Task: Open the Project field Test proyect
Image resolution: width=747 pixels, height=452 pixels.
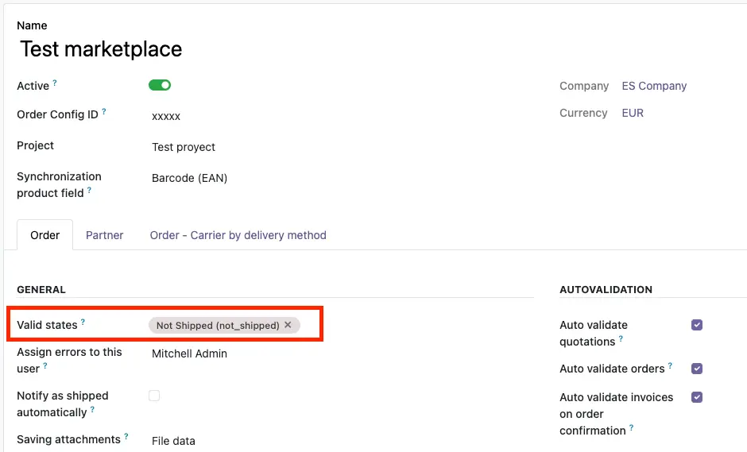Action: 184,147
